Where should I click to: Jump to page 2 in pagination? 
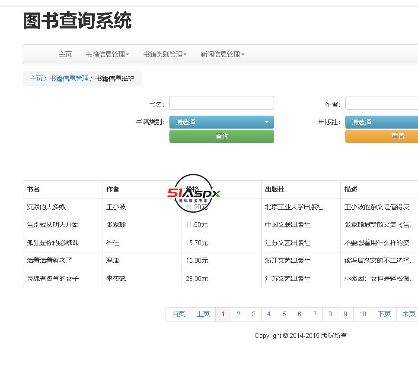(239, 314)
